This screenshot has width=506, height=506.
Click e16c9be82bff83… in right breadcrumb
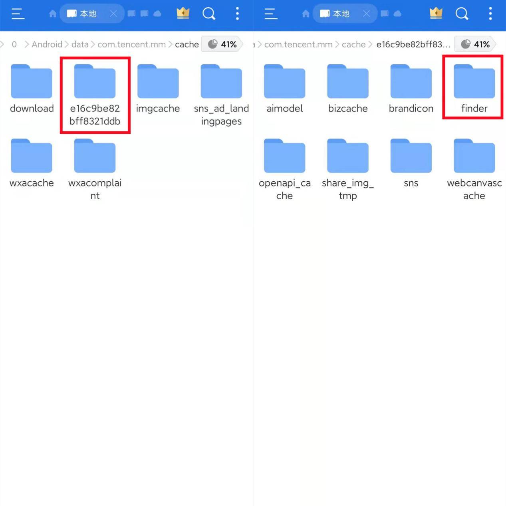point(413,44)
